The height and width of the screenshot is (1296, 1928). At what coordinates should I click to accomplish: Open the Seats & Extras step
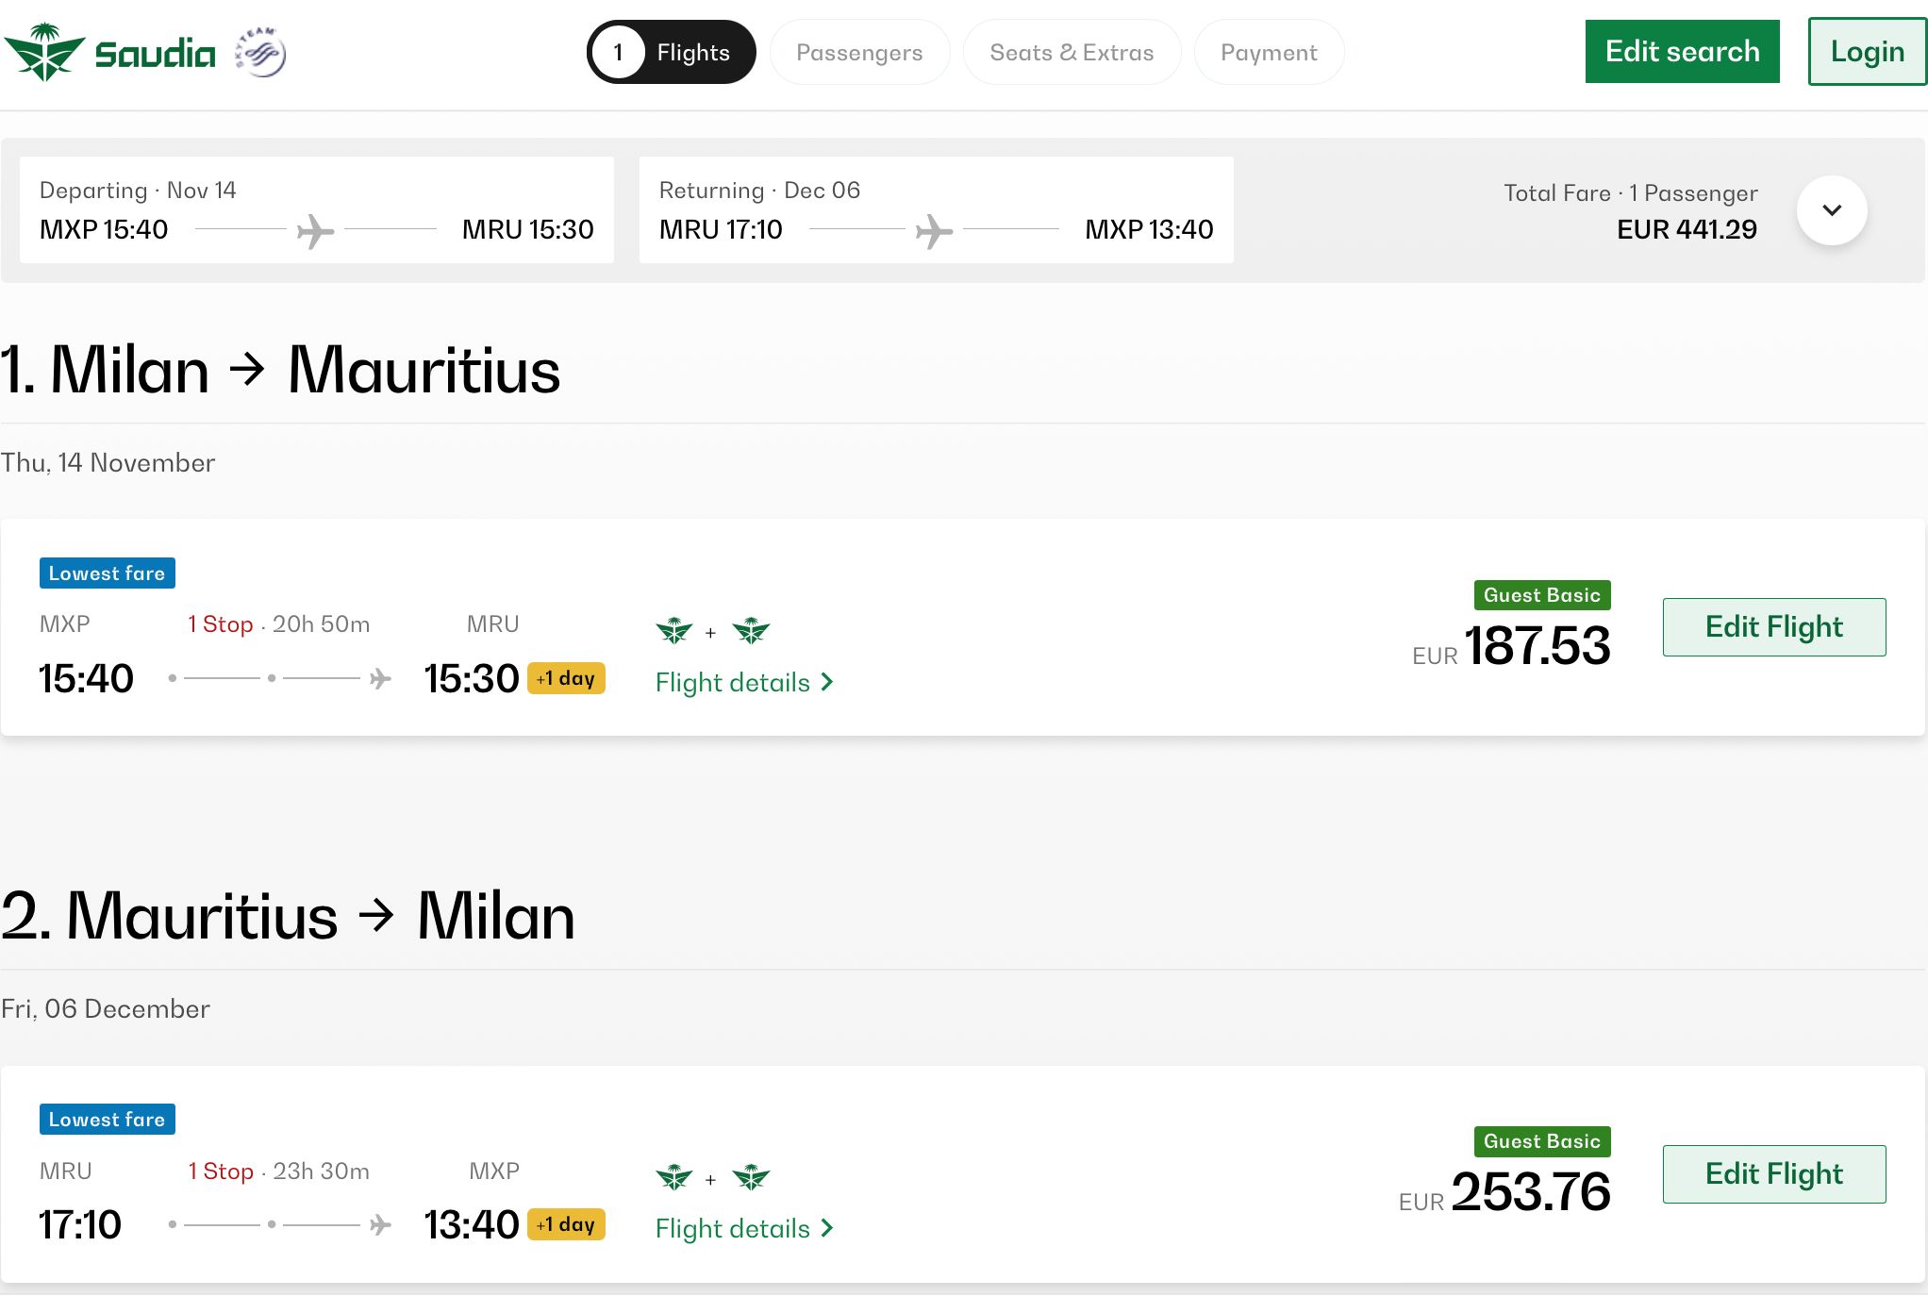pos(1072,53)
